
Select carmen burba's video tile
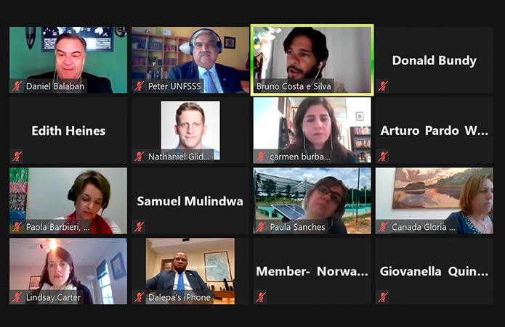(x=312, y=131)
